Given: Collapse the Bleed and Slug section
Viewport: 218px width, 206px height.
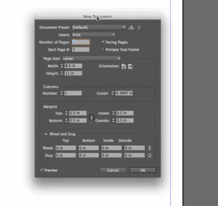Looking at the screenshot, I should tap(46, 134).
